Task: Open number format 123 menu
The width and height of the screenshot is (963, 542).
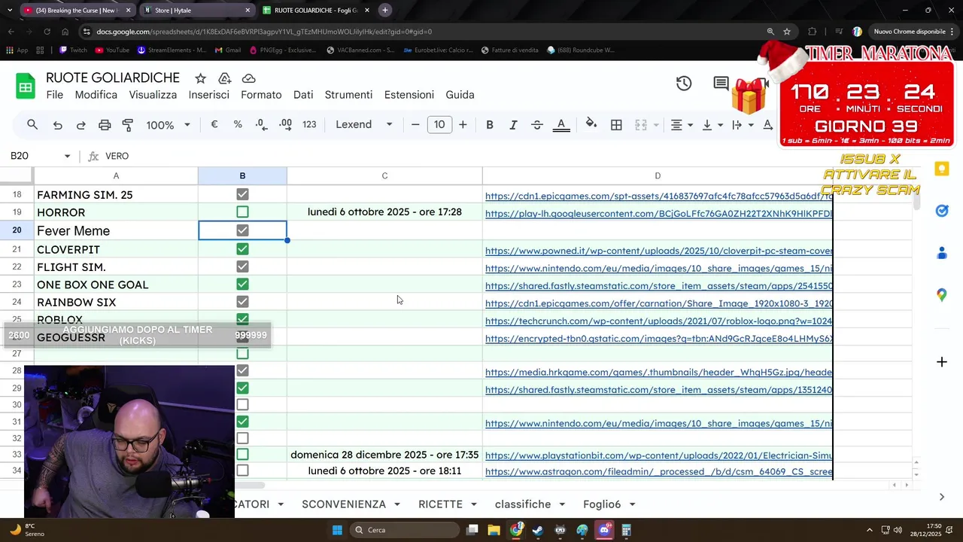Action: (309, 124)
